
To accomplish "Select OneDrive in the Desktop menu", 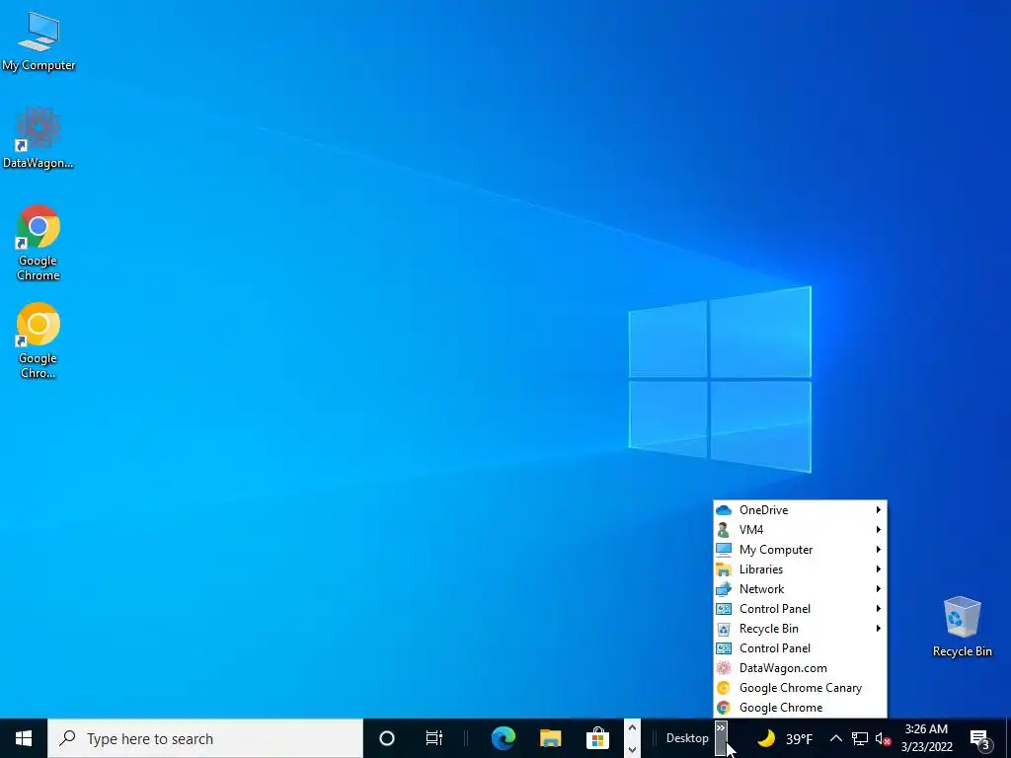I will (800, 510).
